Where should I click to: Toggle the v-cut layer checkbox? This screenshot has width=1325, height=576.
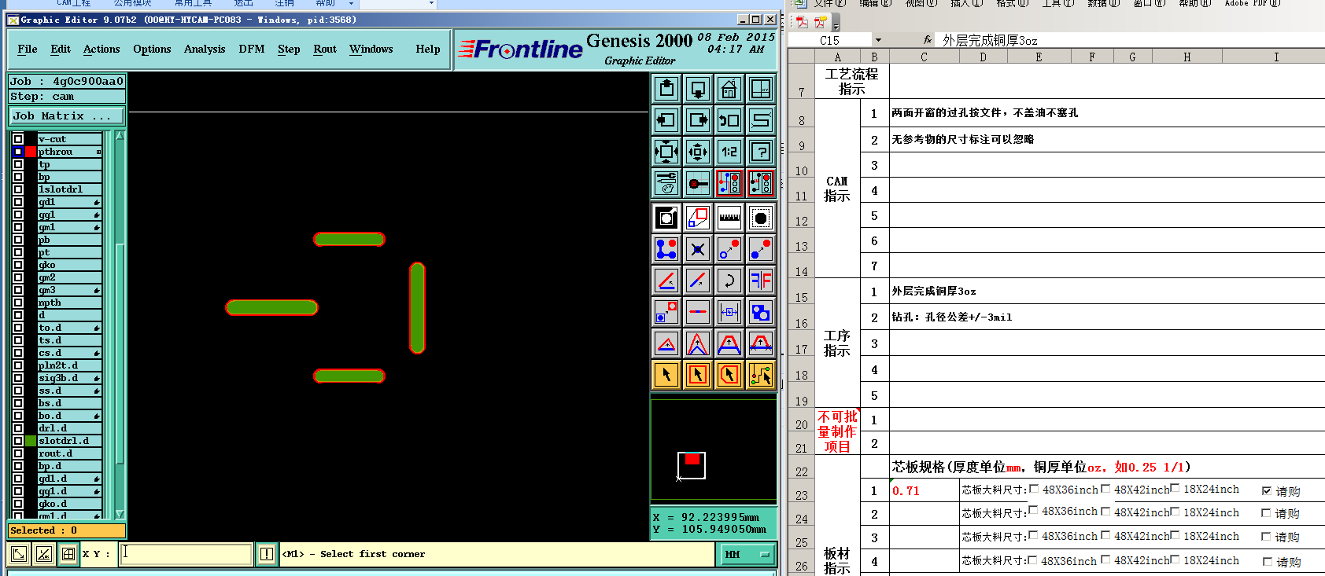tap(18, 139)
